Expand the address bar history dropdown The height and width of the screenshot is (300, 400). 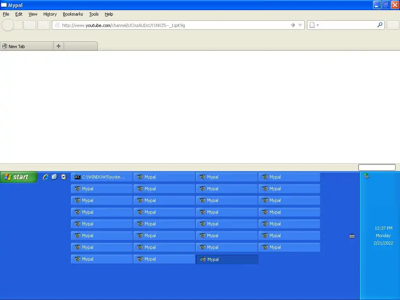point(300,25)
